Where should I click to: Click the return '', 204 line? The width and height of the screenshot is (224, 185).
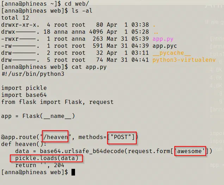(x=40, y=165)
